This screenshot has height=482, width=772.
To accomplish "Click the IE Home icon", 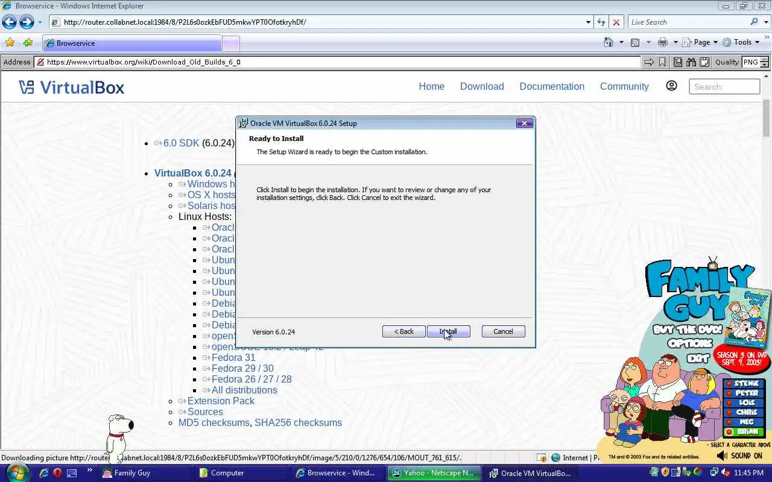I will (x=609, y=42).
